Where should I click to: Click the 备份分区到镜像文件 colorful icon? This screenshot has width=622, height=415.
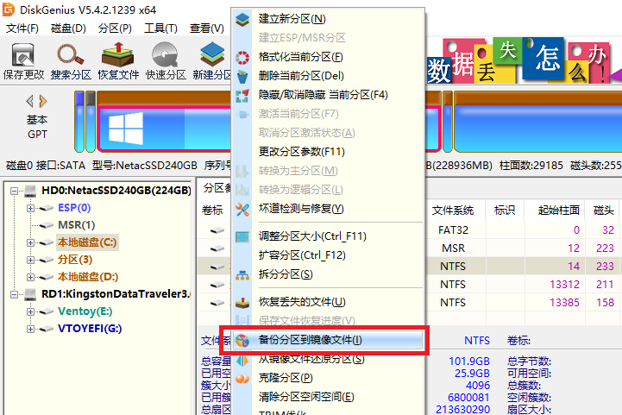coord(242,340)
